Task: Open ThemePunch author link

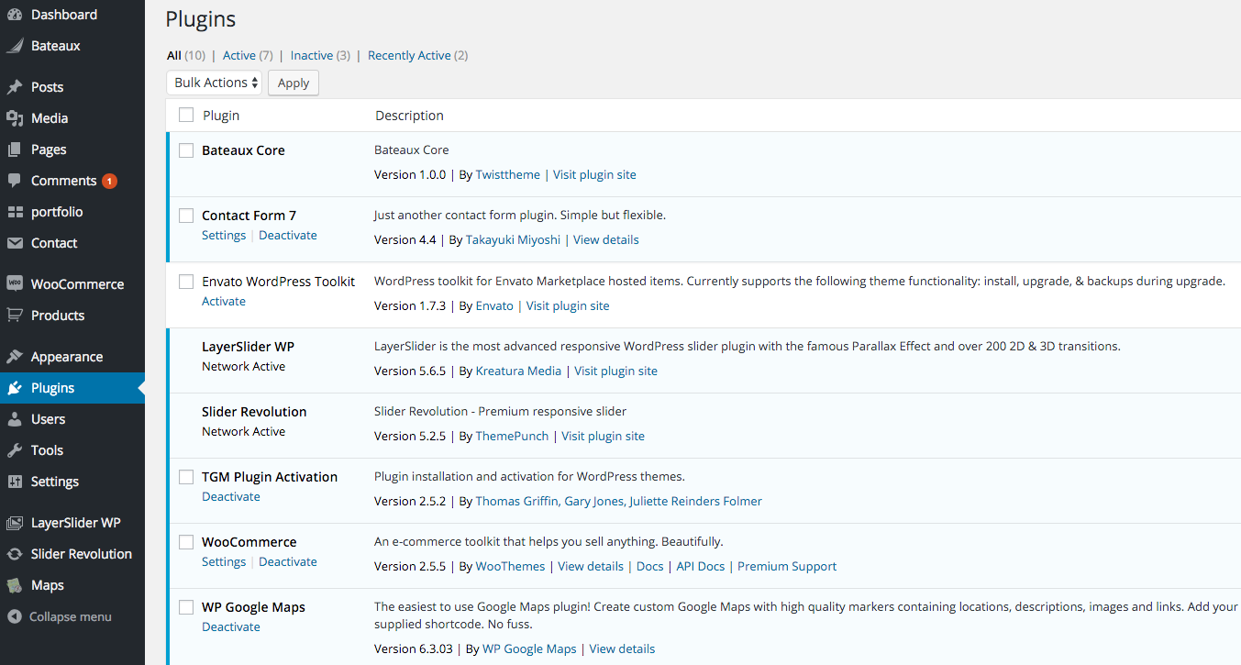Action: pyautogui.click(x=512, y=436)
